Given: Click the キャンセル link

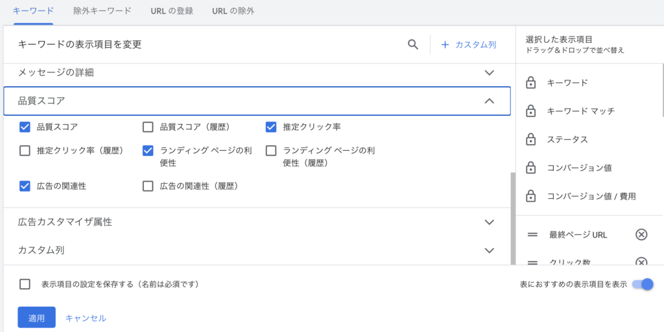Looking at the screenshot, I should click(x=86, y=318).
